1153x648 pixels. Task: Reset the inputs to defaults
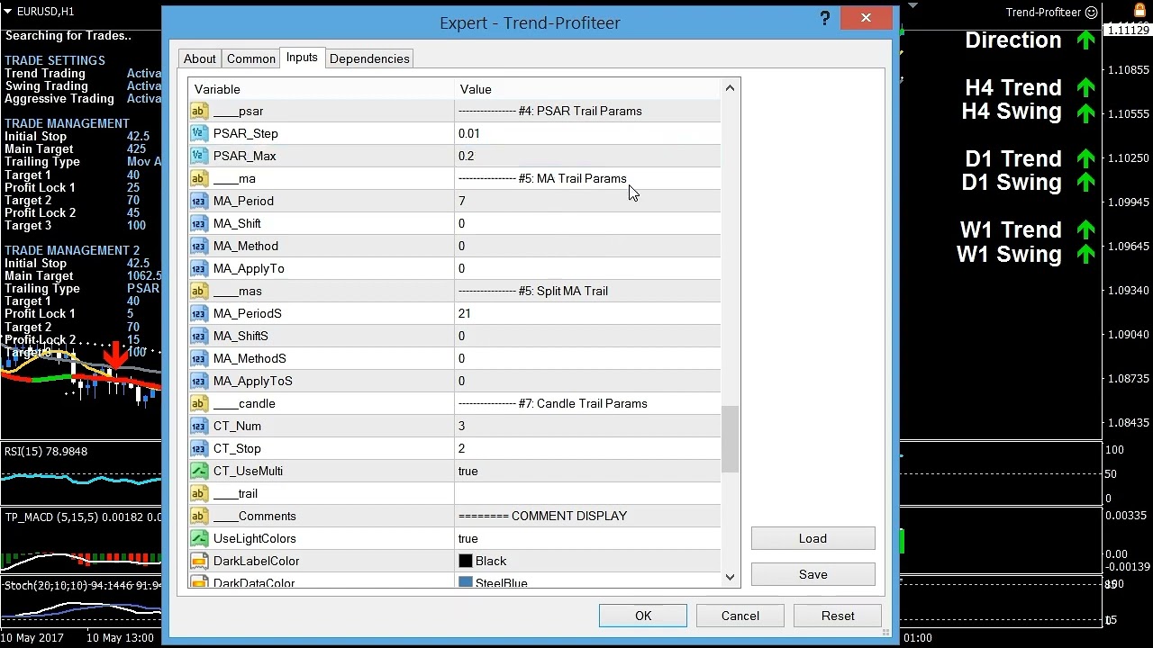tap(838, 616)
